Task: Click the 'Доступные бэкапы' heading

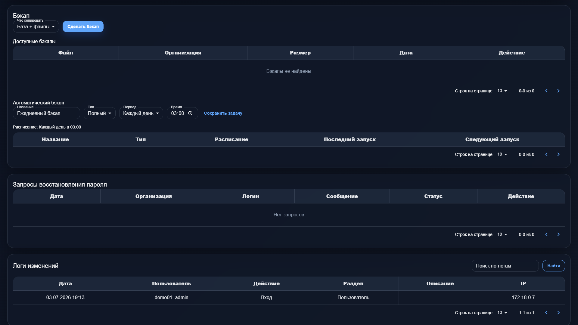Action: point(34,41)
